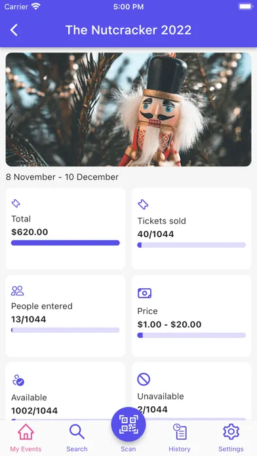
Task: Open the Settings tab
Action: coord(231,438)
